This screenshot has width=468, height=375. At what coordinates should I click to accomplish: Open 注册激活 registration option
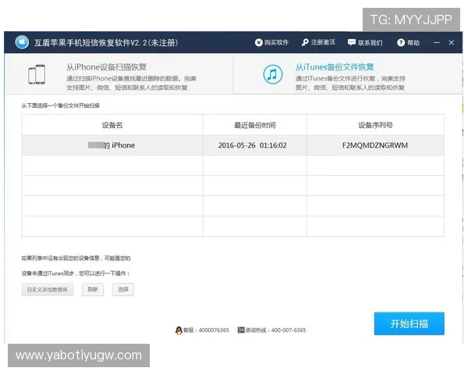pyautogui.click(x=318, y=42)
